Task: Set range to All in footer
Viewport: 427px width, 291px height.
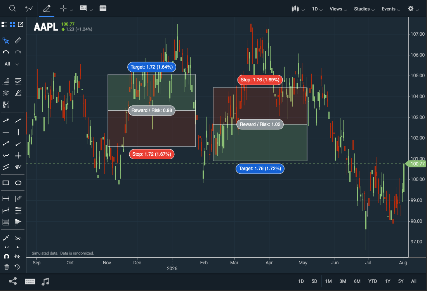Action: [x=414, y=281]
